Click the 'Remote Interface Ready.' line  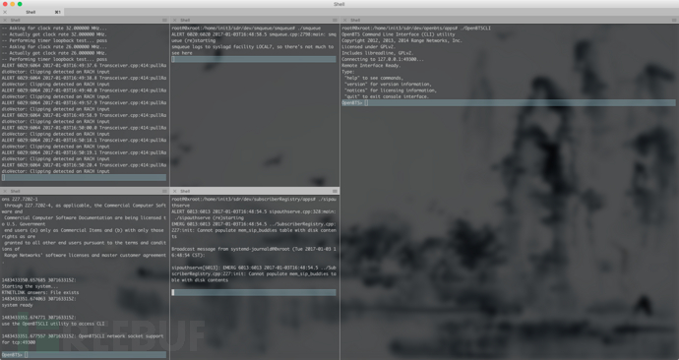[x=371, y=66]
